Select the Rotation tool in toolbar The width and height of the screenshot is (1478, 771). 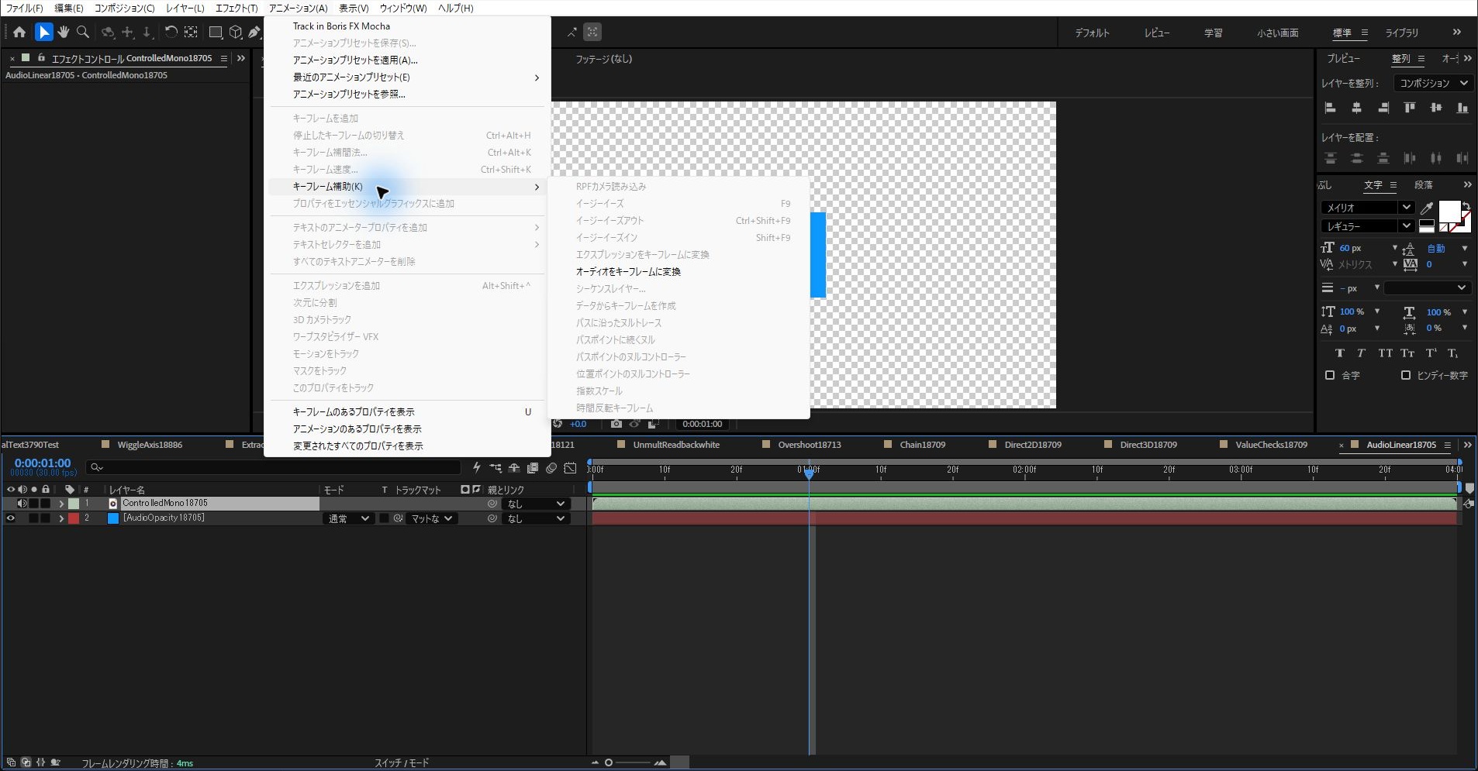(171, 33)
